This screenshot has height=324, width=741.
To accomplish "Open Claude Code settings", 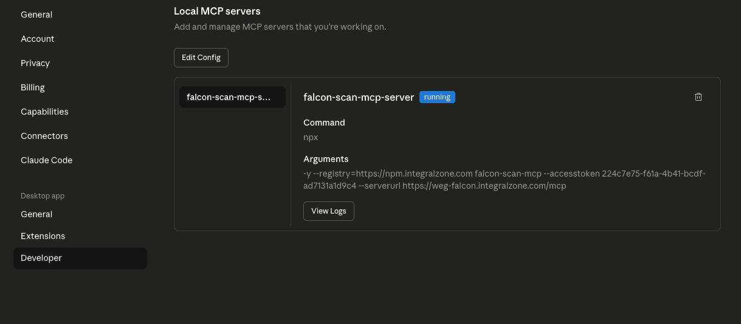I will click(x=46, y=160).
